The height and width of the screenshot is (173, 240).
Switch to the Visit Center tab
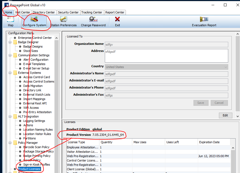(x=23, y=12)
